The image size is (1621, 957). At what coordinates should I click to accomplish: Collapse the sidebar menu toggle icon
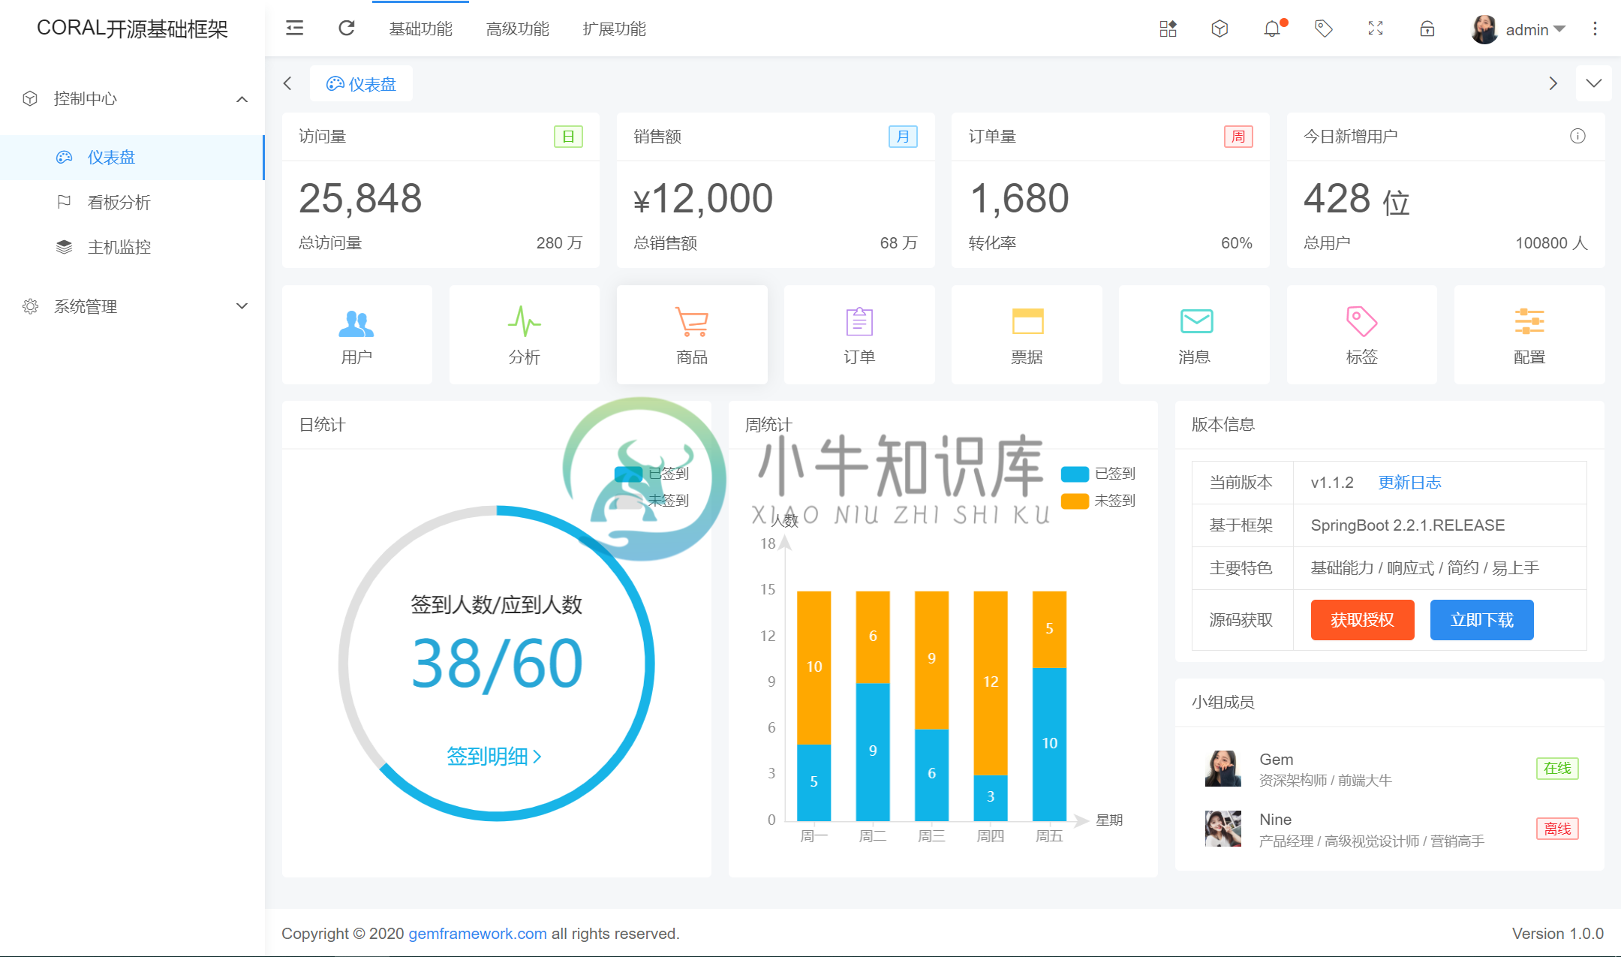point(294,29)
